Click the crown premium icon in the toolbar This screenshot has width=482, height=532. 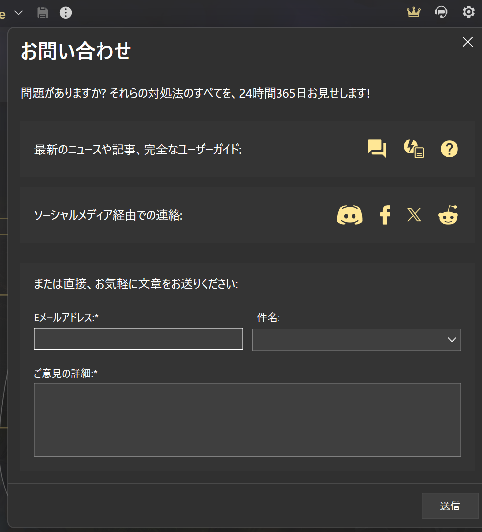point(413,12)
